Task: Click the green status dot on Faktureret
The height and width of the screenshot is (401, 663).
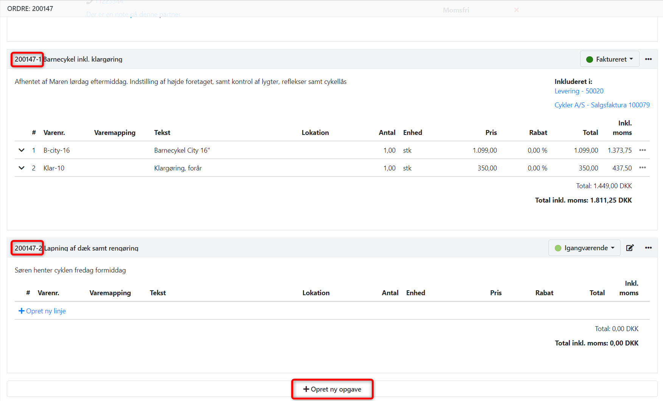Action: click(589, 59)
